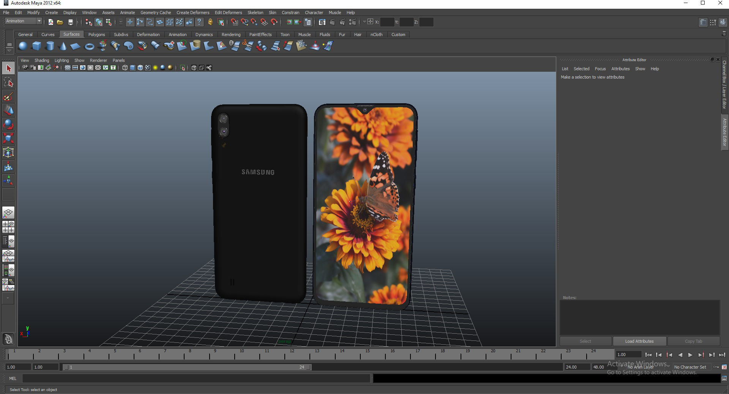Click frame 12 on the time slider

pos(292,355)
